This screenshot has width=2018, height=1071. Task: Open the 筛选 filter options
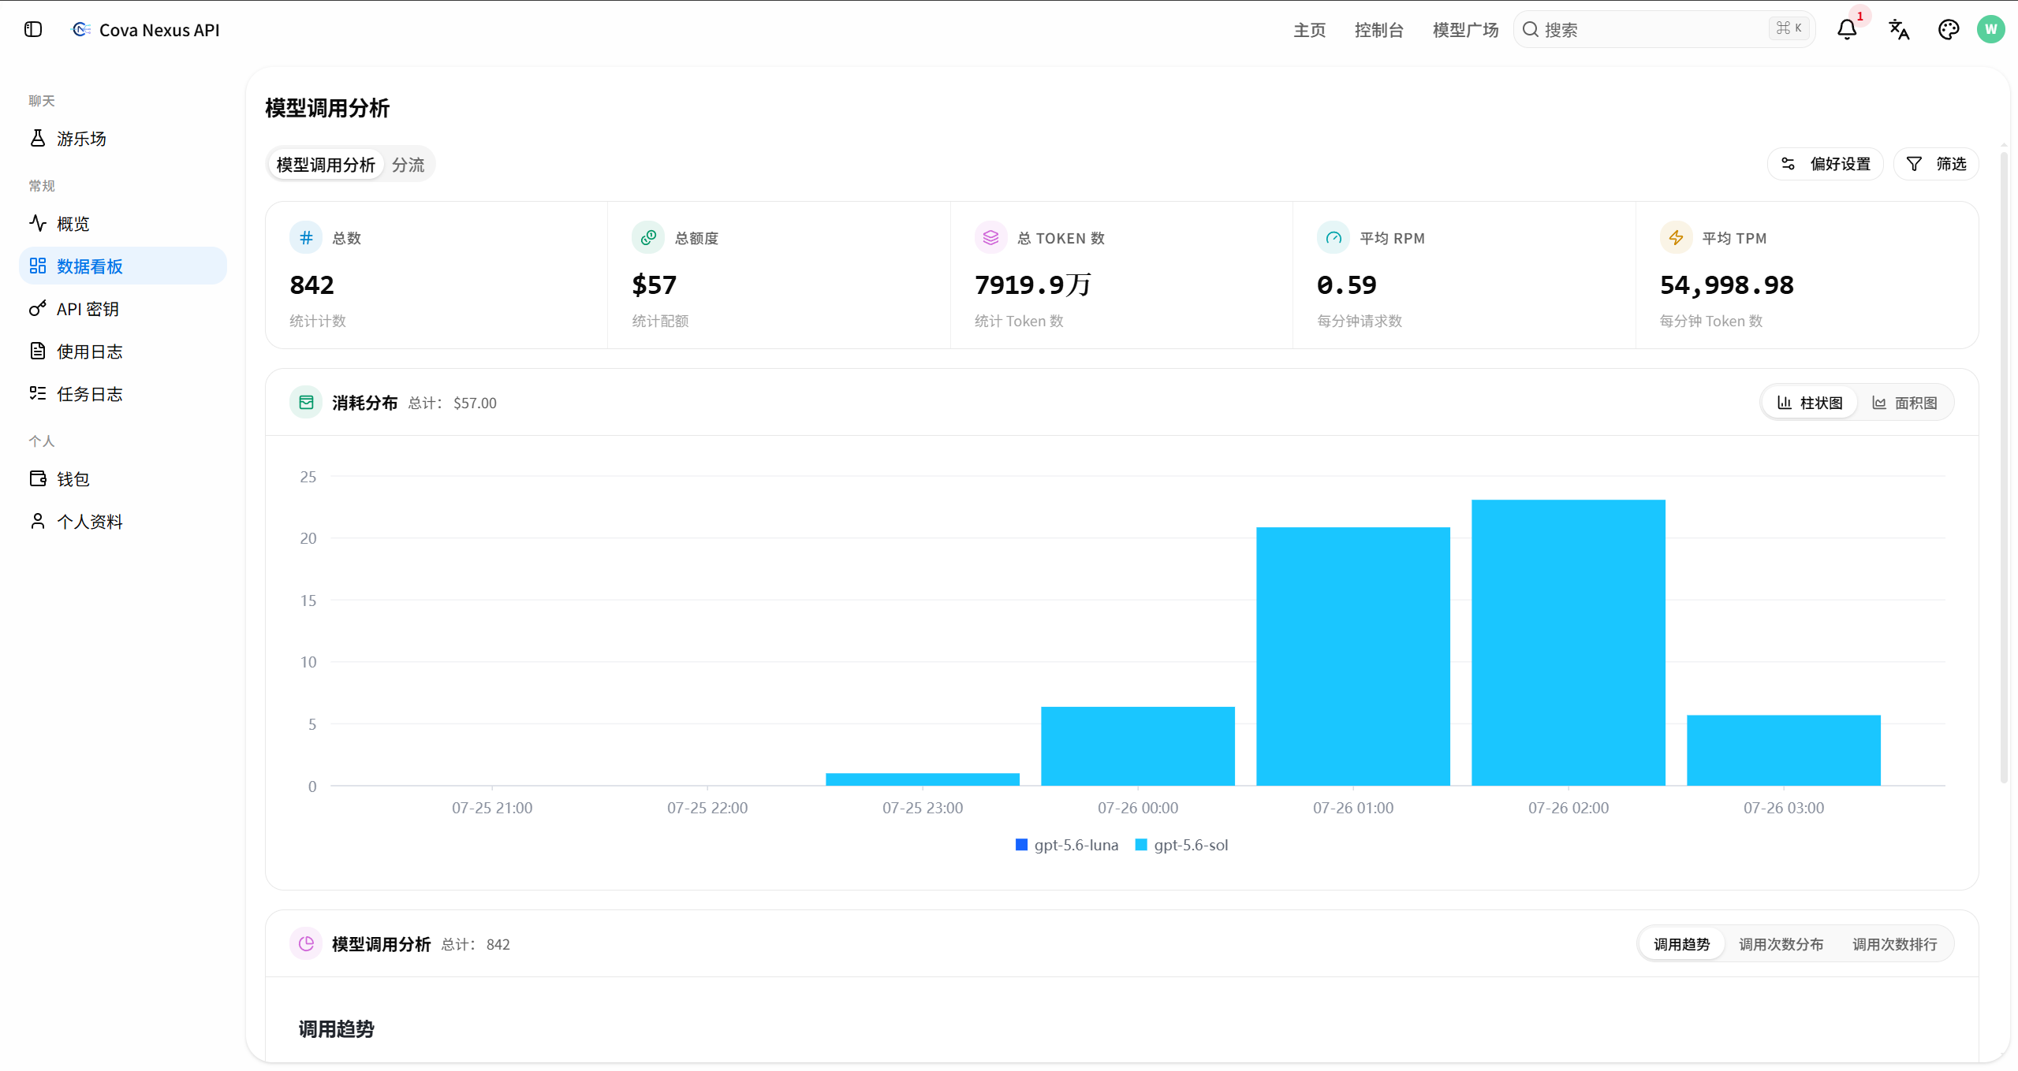[1936, 164]
